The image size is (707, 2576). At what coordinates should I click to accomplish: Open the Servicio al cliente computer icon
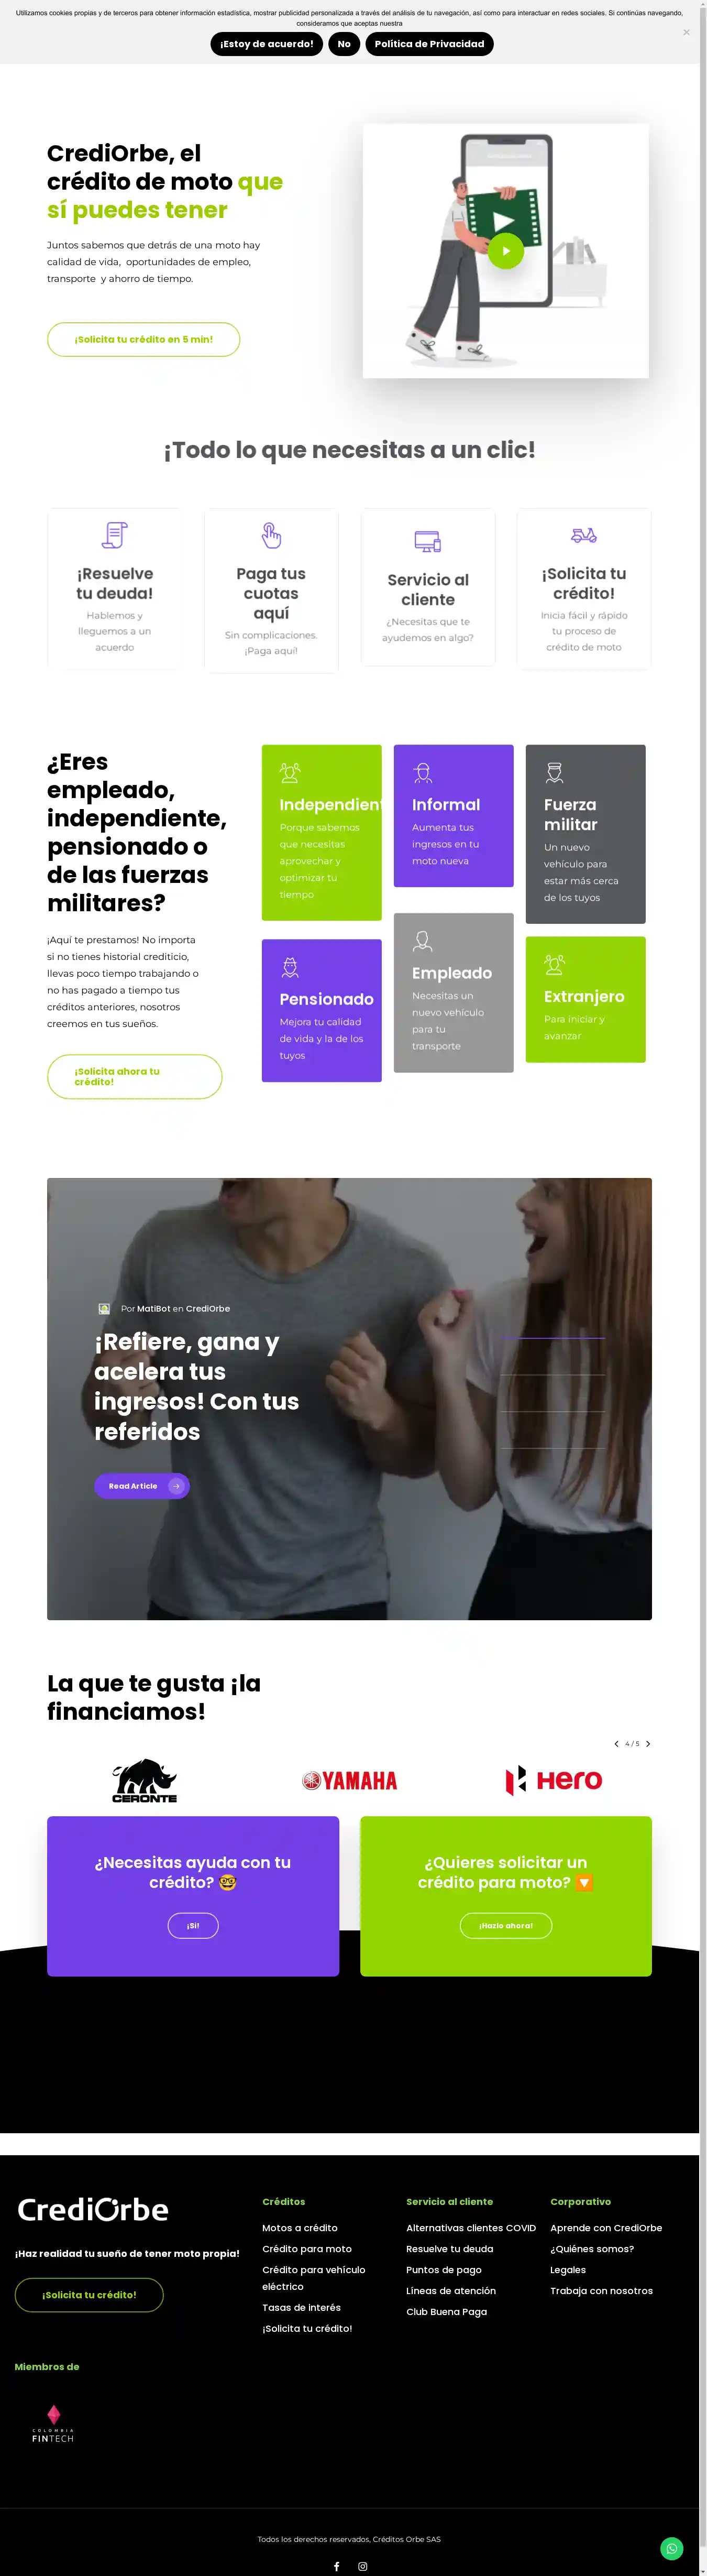click(x=428, y=541)
